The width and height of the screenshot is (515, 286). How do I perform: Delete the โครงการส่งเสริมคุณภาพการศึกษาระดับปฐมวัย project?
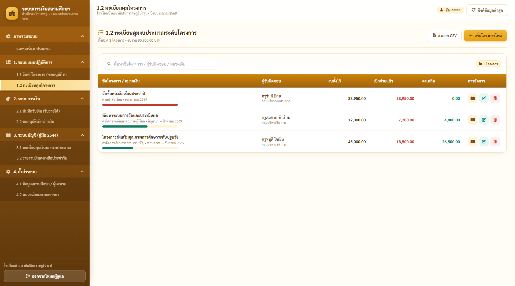click(x=495, y=142)
